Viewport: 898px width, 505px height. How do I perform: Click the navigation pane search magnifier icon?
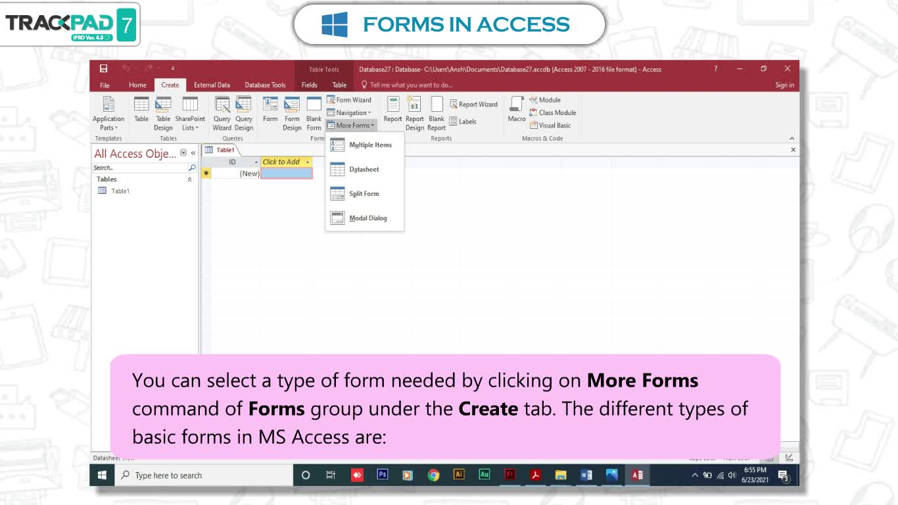pyautogui.click(x=192, y=168)
